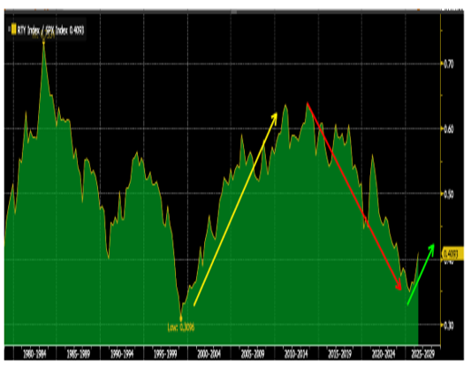Click the yellow legend color swatch

click(x=13, y=29)
